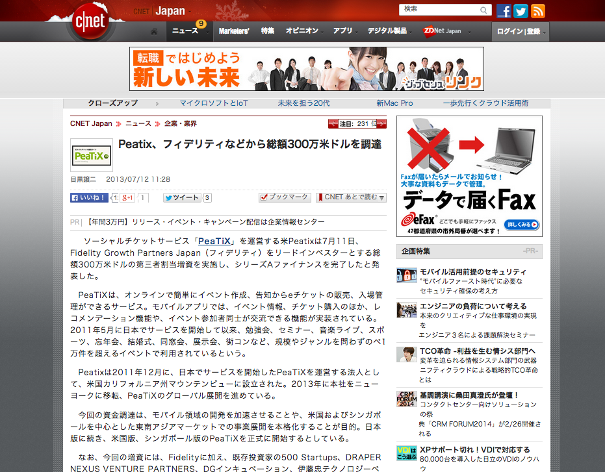Expand the アプリ menu
The height and width of the screenshot is (472, 605).
[x=356, y=32]
